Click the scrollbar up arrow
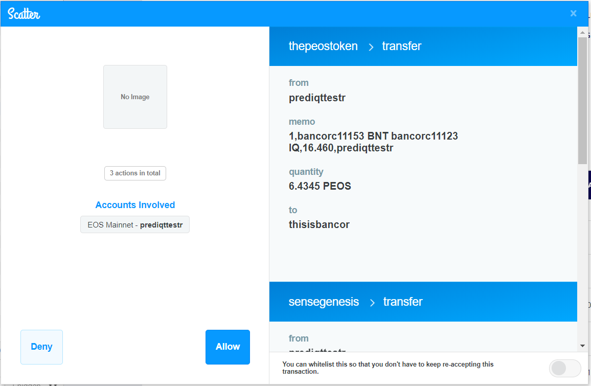 click(582, 32)
